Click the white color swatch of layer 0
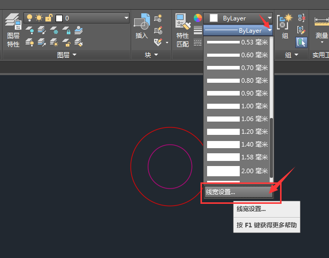This screenshot has width=329, height=258. (x=59, y=18)
